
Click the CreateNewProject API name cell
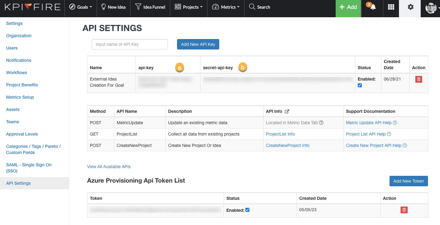point(140,145)
